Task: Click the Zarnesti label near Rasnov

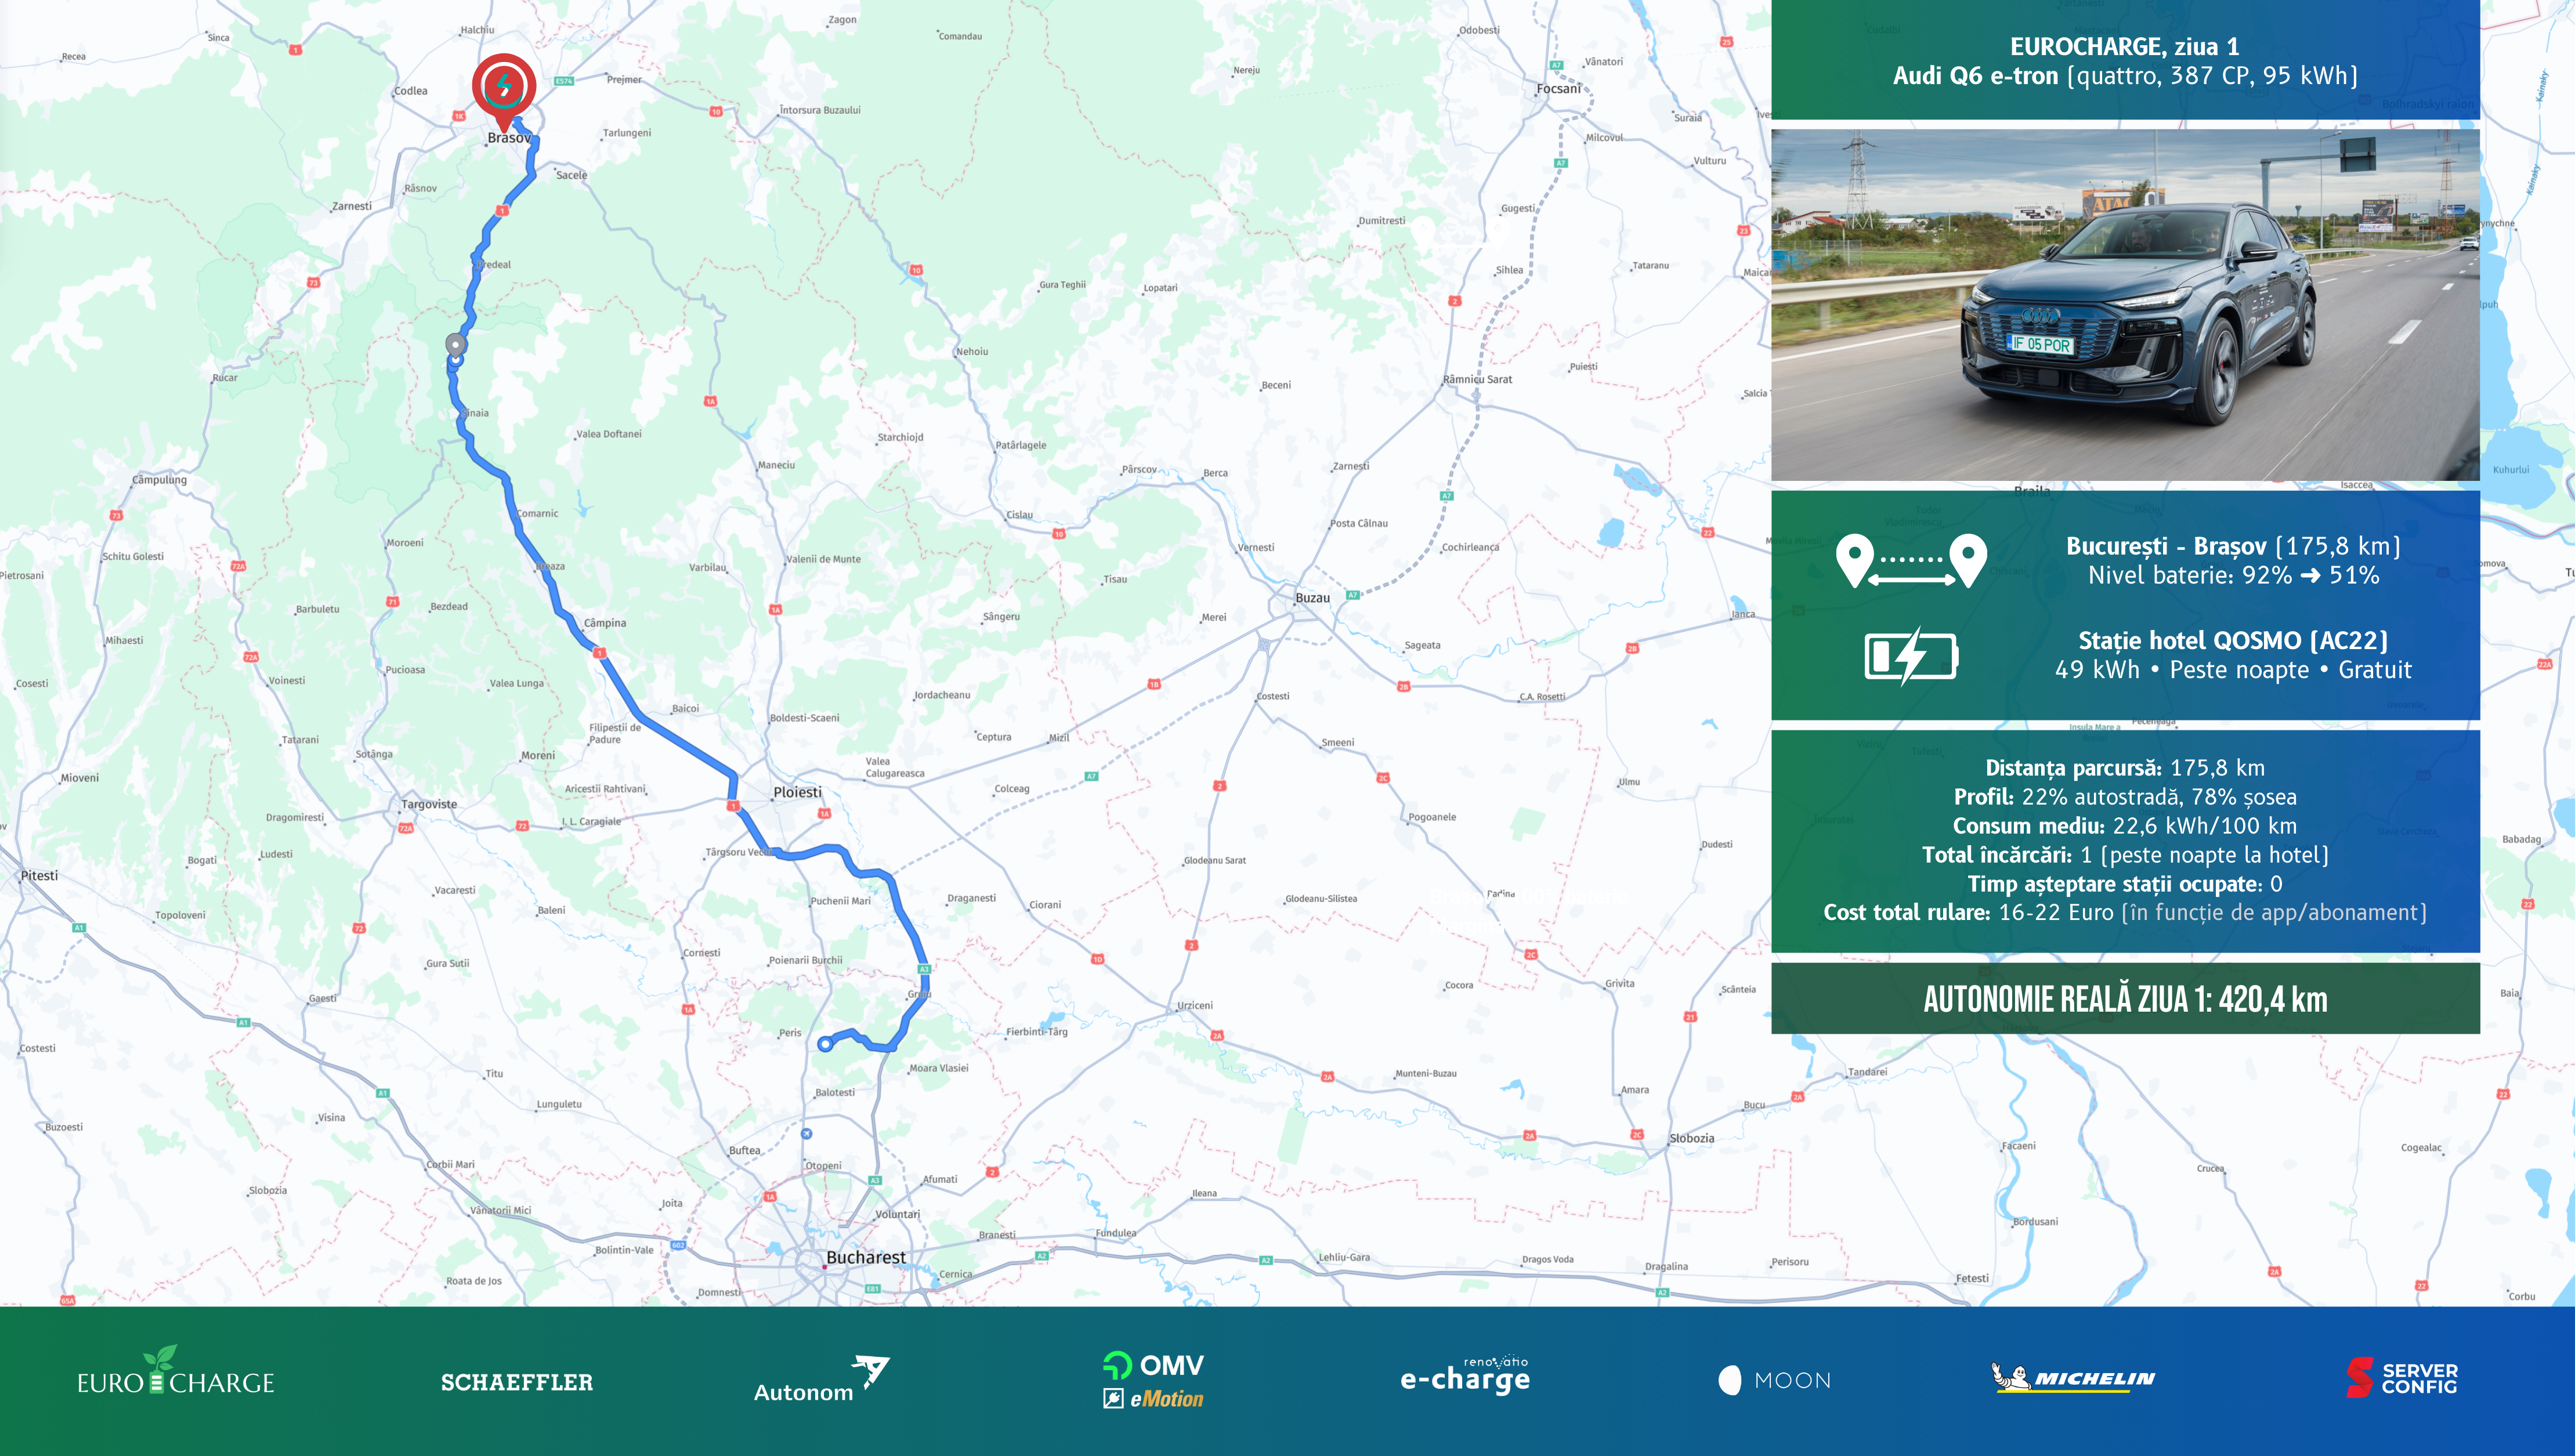Action: [352, 207]
